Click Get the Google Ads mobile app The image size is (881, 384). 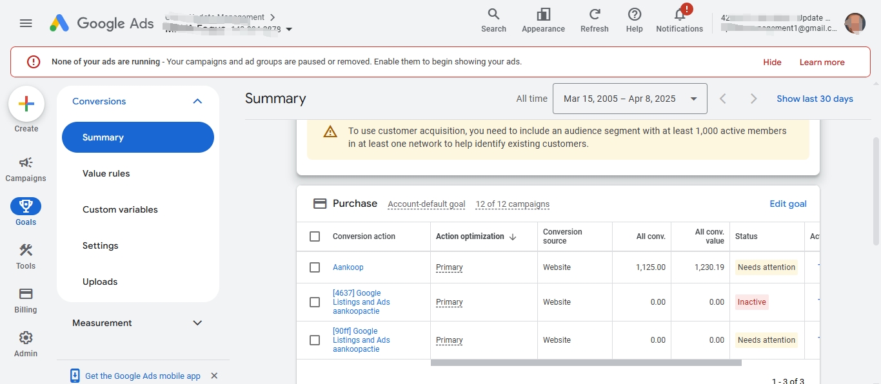pyautogui.click(x=143, y=376)
